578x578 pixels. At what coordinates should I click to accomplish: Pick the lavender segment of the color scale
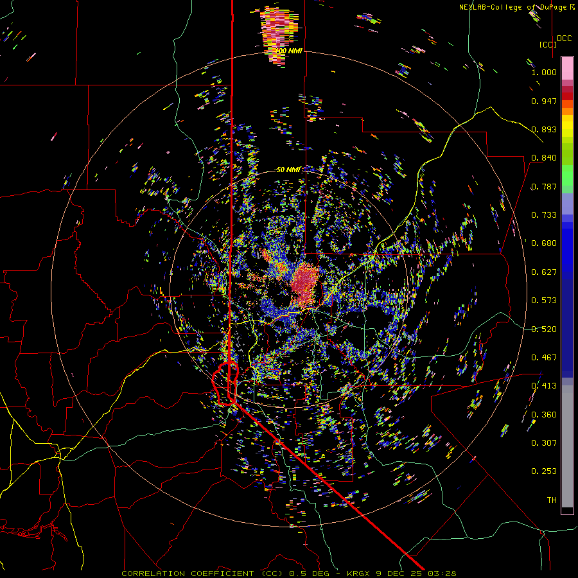pos(567,204)
